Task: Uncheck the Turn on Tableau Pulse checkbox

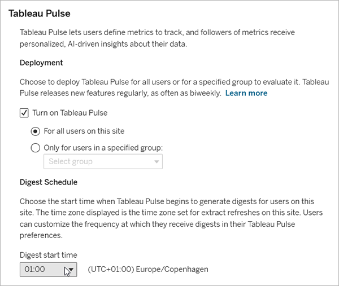Action: (24, 113)
